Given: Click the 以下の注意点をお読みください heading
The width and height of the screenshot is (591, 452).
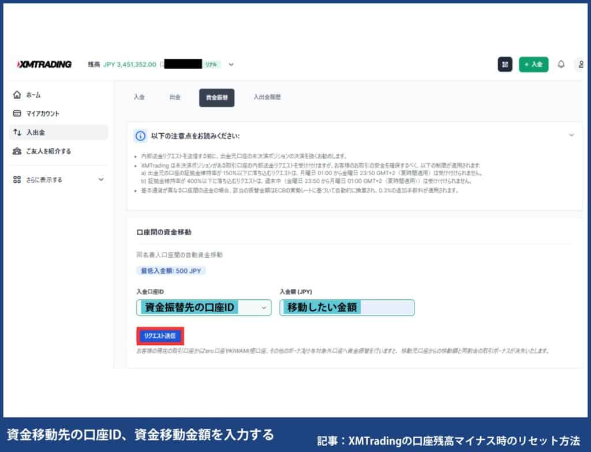Looking at the screenshot, I should point(195,136).
